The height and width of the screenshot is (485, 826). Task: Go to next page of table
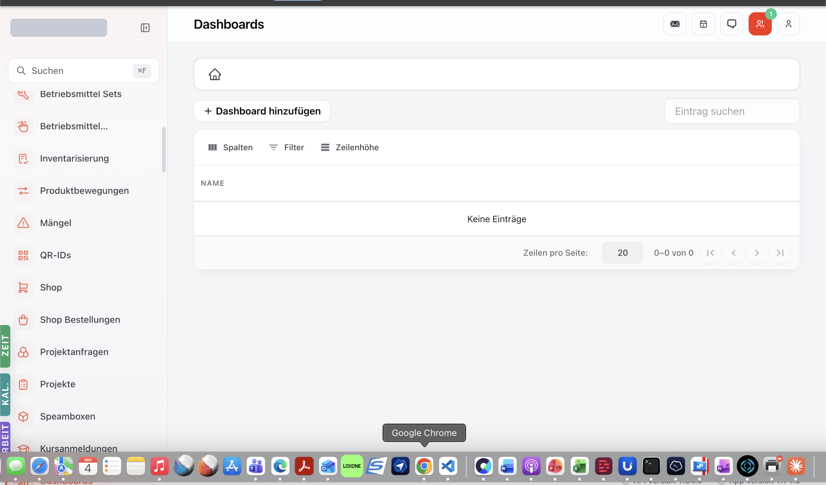point(757,253)
